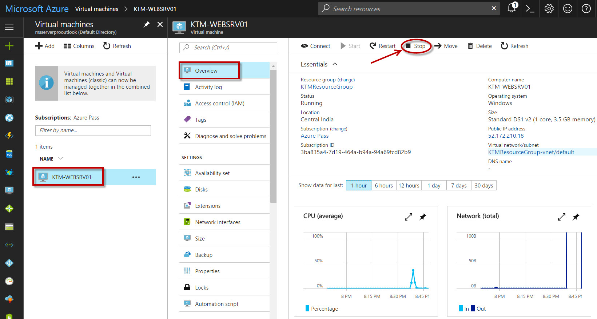
Task: Set data range to 30 days
Action: pos(483,186)
